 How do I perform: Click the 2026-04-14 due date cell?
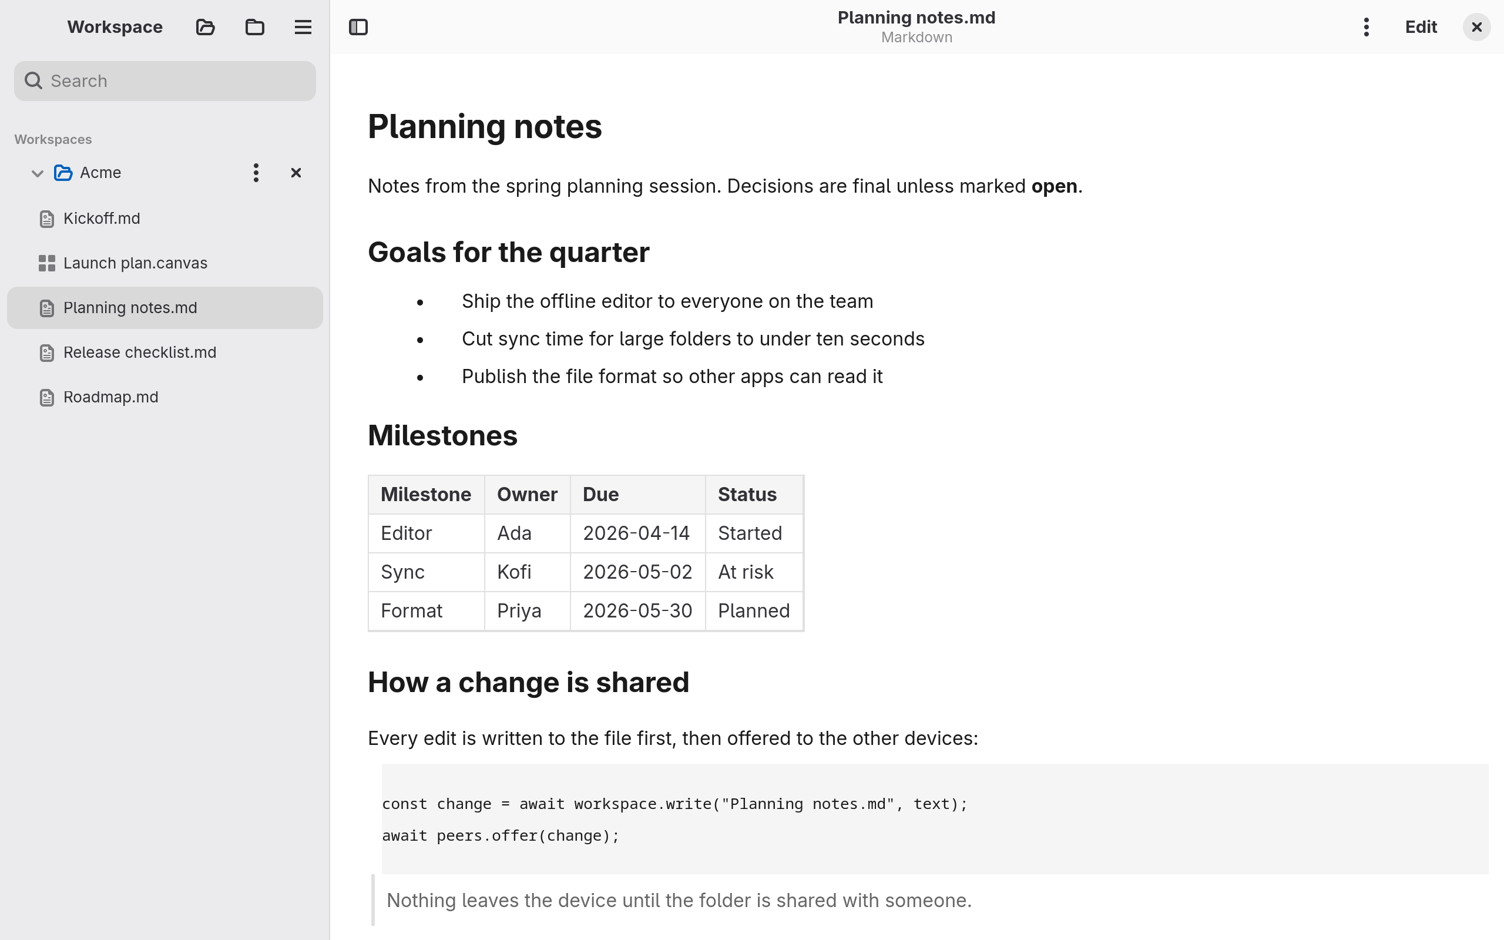(x=637, y=533)
